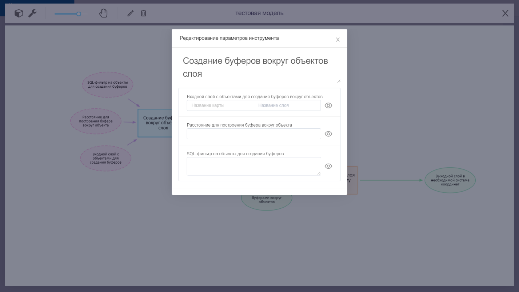This screenshot has height=292, width=519.
Task: Toggle eye icon for input layer parameter
Action: tap(328, 105)
